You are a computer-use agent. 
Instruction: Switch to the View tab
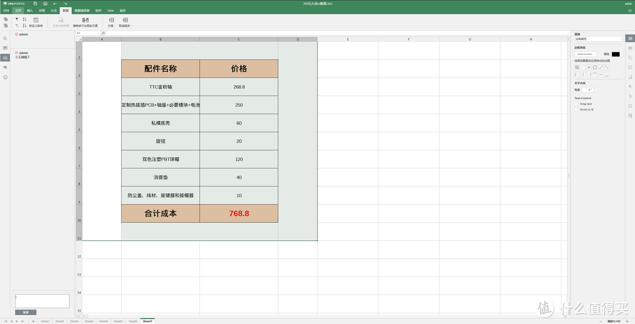[x=110, y=11]
